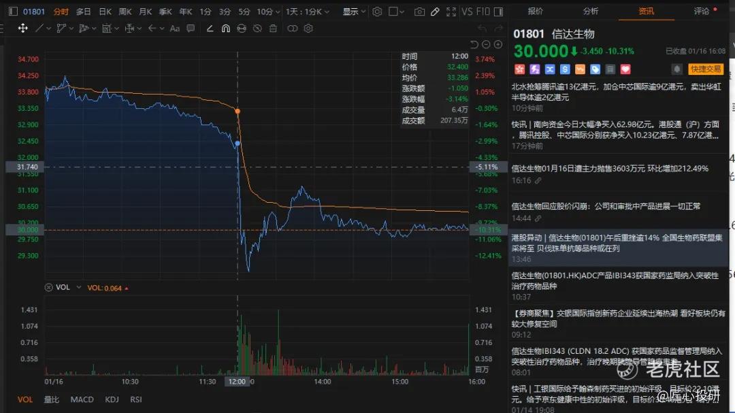
Task: Toggle drawing lock icon
Action: coord(242,29)
